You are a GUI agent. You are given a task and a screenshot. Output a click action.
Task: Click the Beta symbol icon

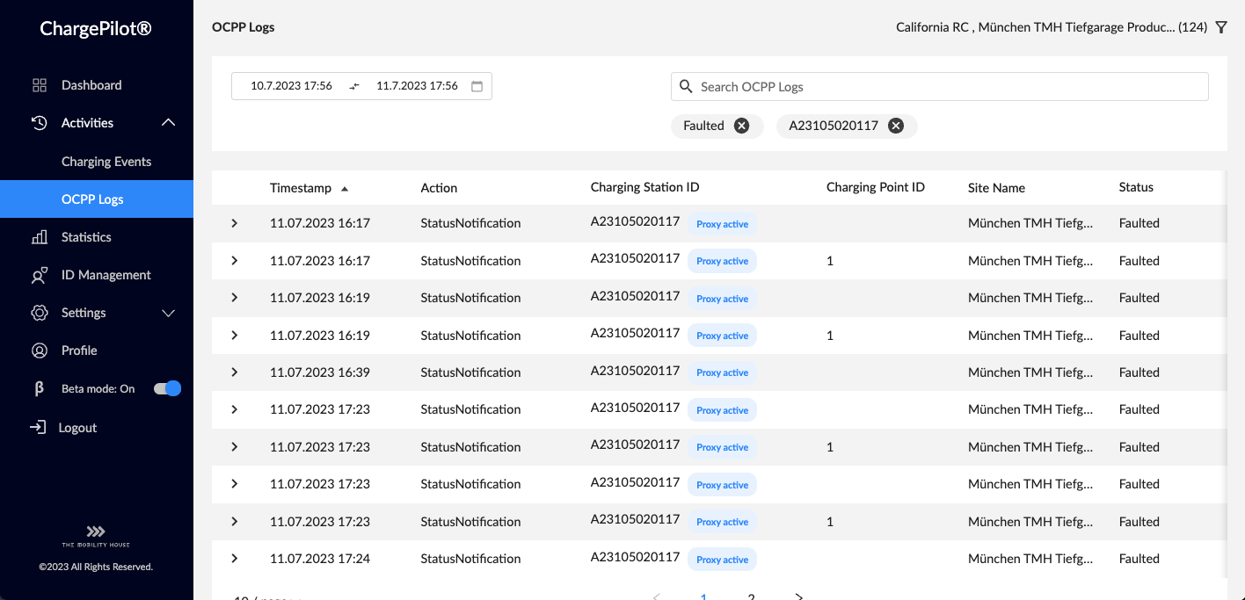(40, 388)
